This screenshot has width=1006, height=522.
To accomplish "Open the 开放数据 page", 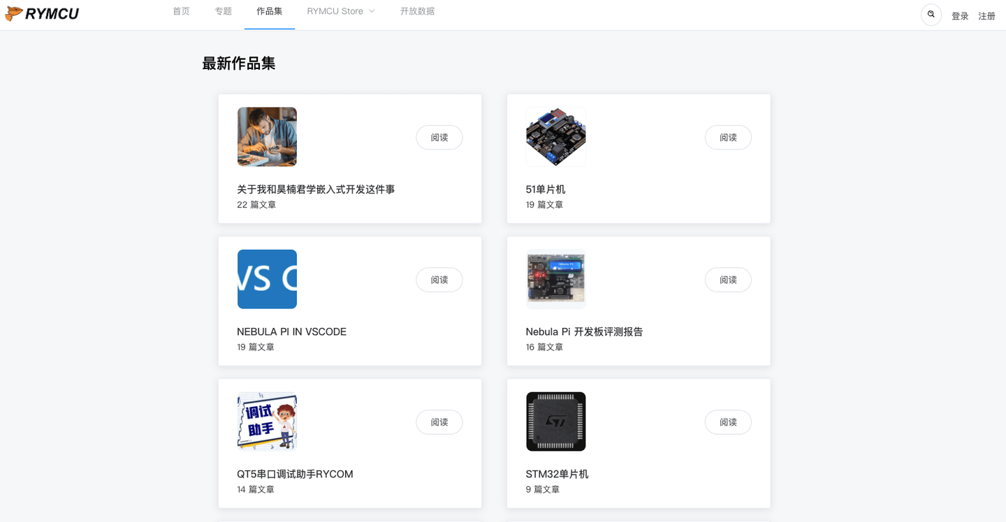I will tap(417, 11).
